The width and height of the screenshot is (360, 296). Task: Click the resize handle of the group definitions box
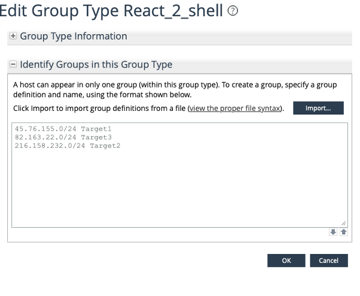click(343, 223)
